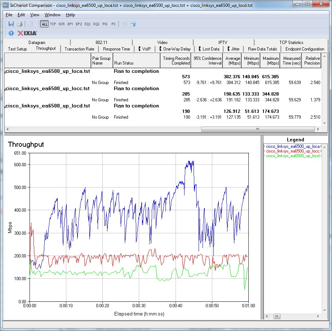Click the legend panel horizontal scrollbar thumb
This screenshot has height=331, width=332.
click(277, 316)
